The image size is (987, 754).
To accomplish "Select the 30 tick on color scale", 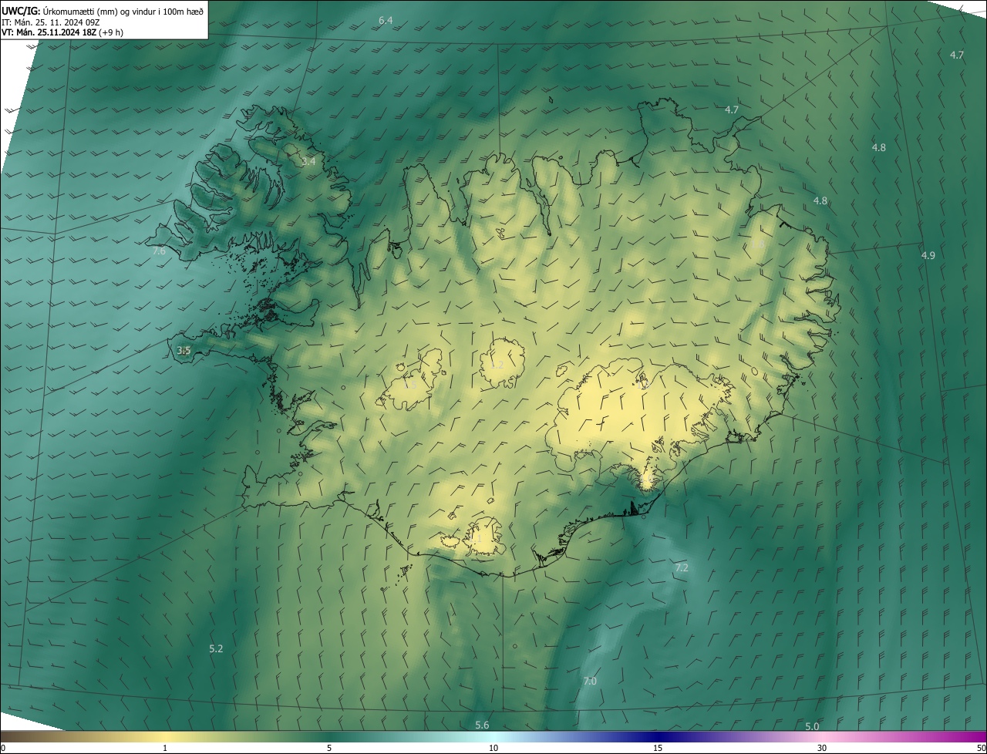I will [822, 748].
